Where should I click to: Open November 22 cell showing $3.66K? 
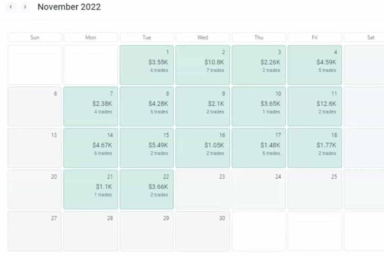pos(147,189)
